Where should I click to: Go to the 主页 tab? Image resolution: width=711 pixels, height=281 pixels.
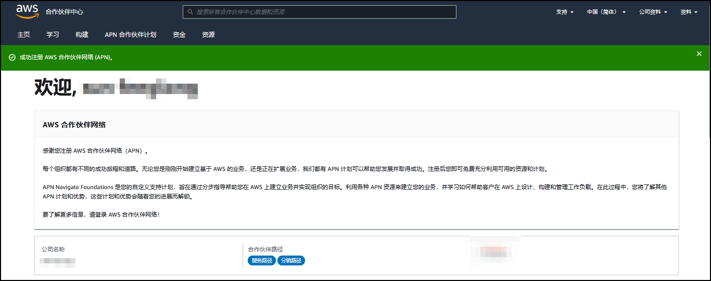click(x=23, y=35)
